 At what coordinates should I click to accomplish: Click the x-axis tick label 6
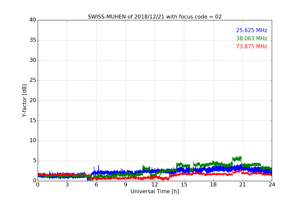point(96,184)
